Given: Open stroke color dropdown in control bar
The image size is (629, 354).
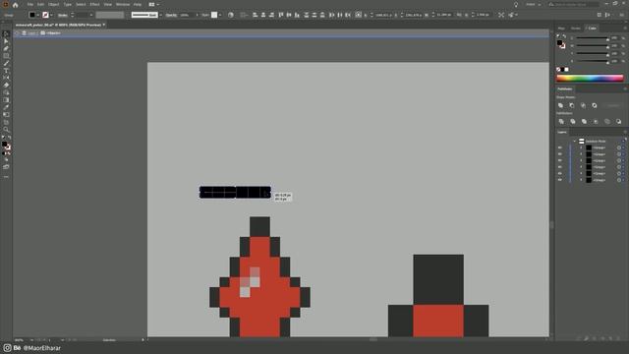Looking at the screenshot, I should (x=52, y=15).
